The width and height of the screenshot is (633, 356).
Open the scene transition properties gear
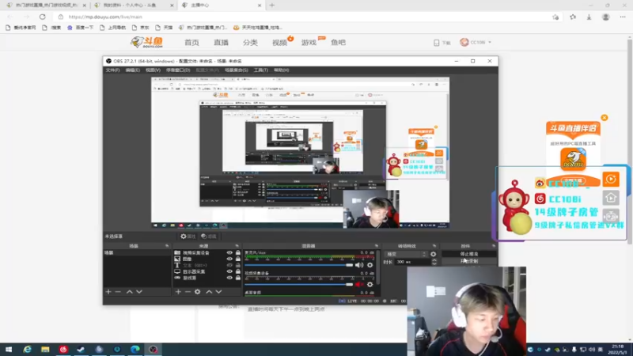(433, 254)
